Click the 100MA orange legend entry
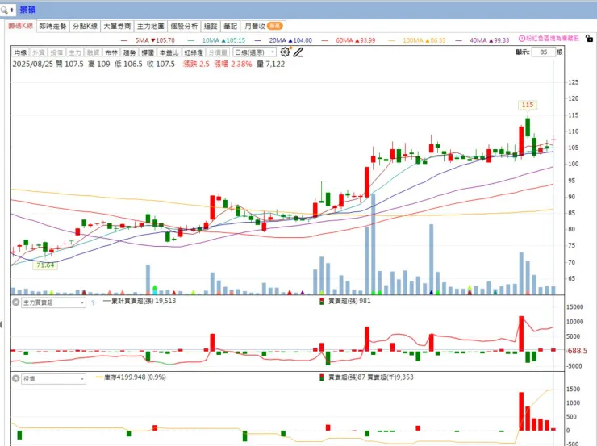Screen dimensions: 597x446 [x=417, y=40]
